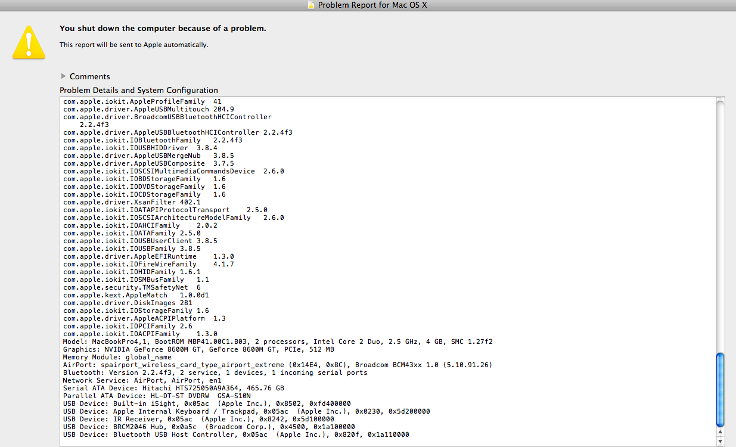Select the DiskImages 281 line
Screen dimensions: 736x447
point(128,303)
